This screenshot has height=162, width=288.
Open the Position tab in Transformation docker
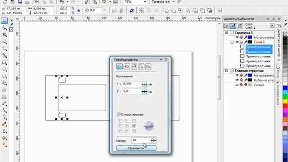[119, 66]
